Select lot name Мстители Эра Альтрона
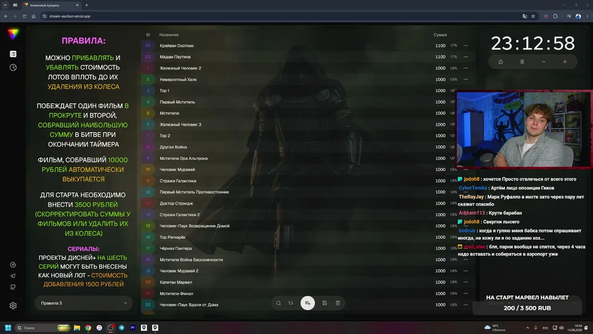 [x=183, y=158]
